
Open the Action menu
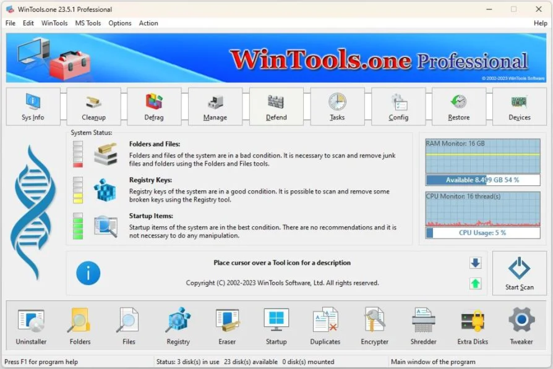tap(148, 23)
